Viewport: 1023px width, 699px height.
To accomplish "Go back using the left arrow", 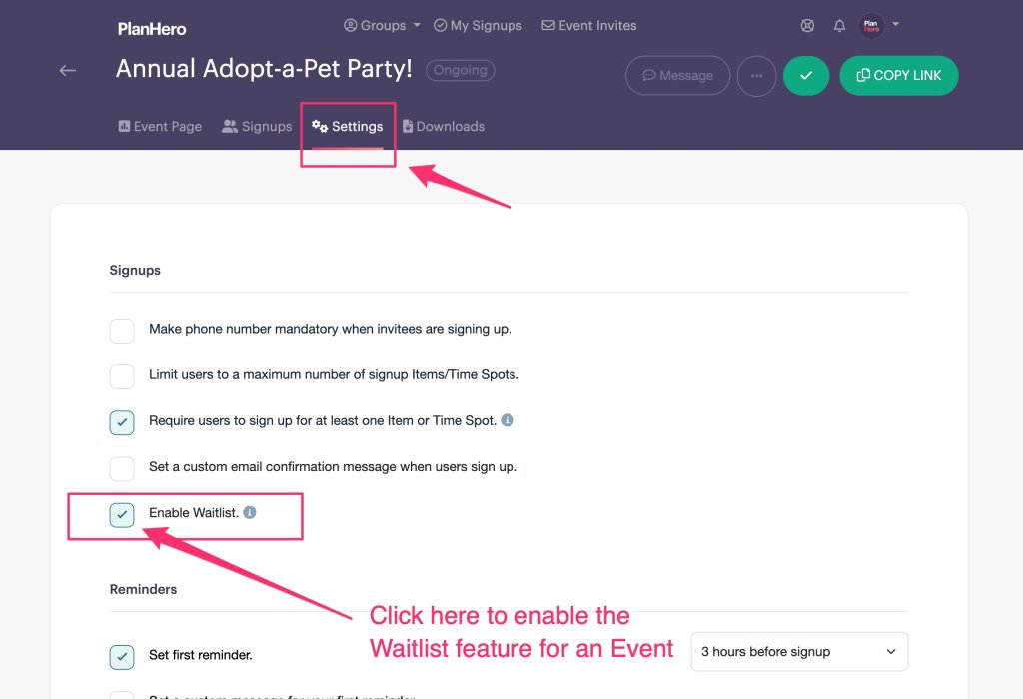I will 67,70.
